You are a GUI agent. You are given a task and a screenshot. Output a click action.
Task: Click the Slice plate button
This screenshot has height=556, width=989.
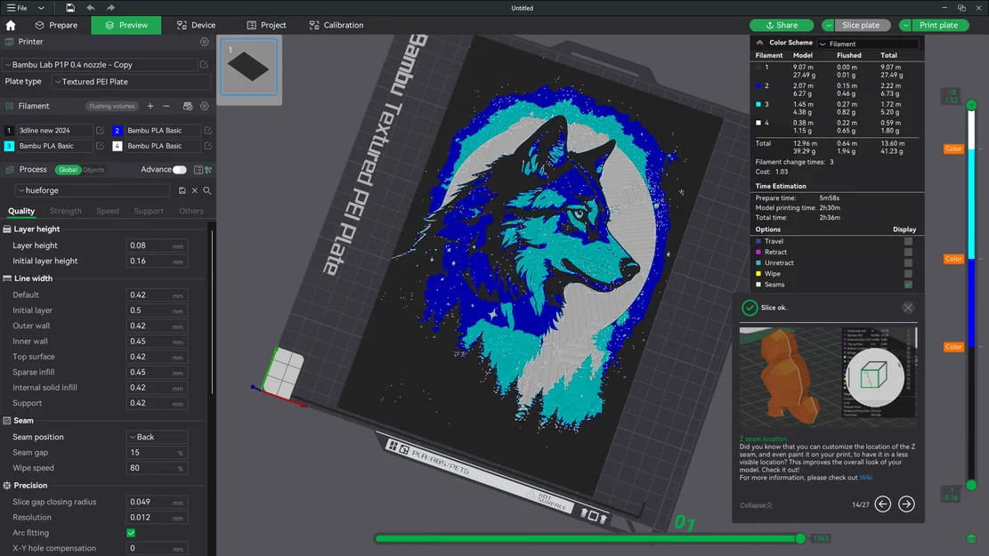[861, 25]
